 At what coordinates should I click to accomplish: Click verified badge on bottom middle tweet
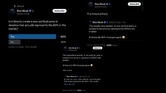pyautogui.click(x=78, y=48)
